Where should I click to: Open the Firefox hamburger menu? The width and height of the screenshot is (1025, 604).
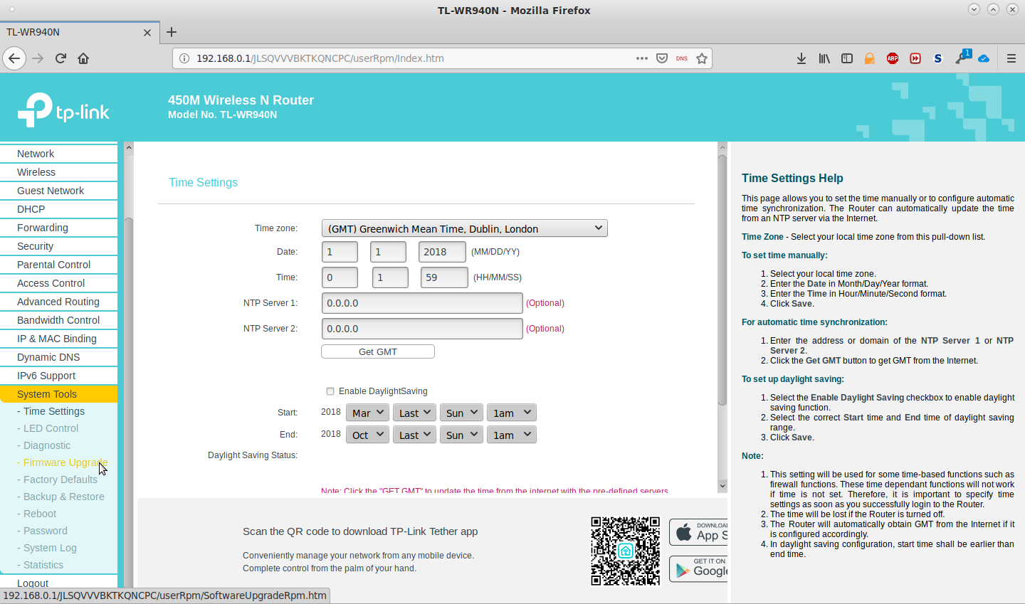(x=1011, y=58)
